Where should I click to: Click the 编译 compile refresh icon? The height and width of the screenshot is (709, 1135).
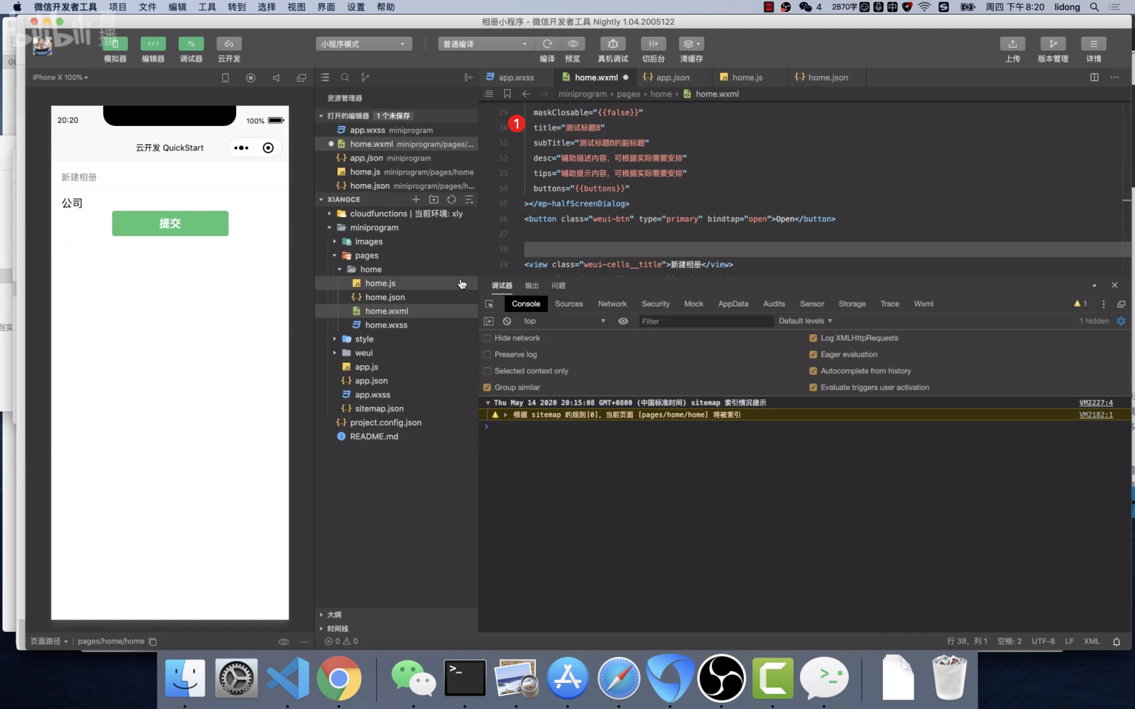tap(547, 43)
